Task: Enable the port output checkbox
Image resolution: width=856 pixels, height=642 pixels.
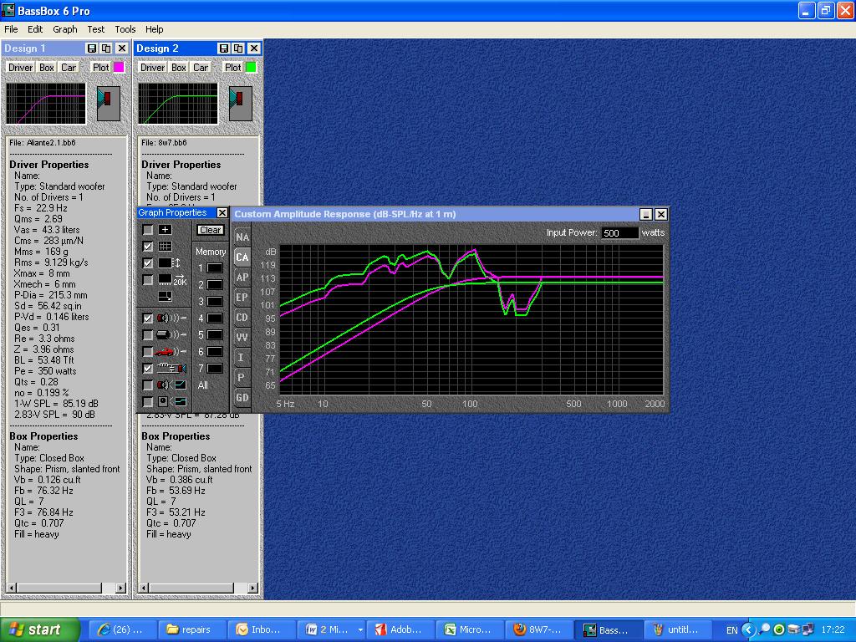Action: point(147,334)
